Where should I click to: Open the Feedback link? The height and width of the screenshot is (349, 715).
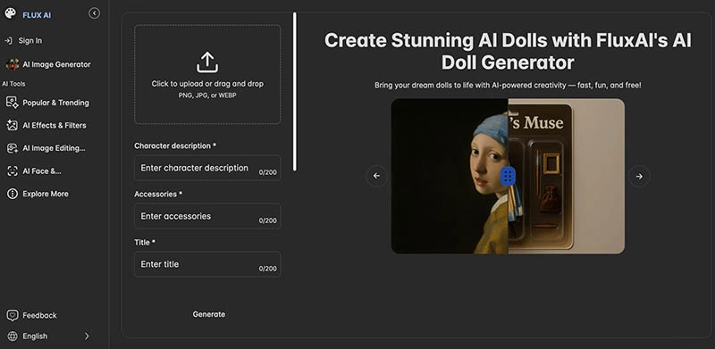pos(39,315)
